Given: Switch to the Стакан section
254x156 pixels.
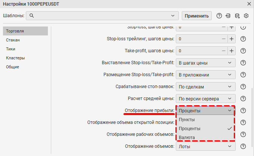Looking at the screenshot, I should pyautogui.click(x=13, y=40).
